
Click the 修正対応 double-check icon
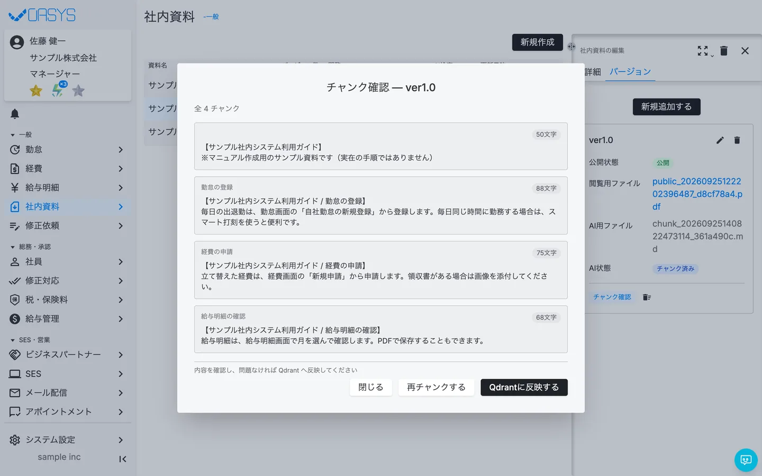[x=15, y=281]
